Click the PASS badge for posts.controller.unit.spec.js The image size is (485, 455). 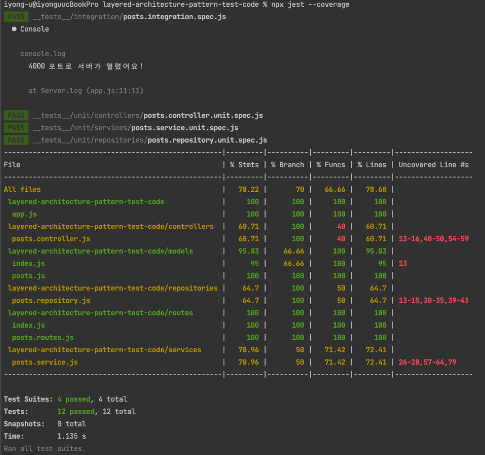(16, 115)
